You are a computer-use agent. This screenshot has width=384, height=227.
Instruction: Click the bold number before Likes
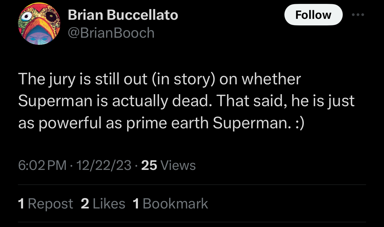tap(85, 204)
